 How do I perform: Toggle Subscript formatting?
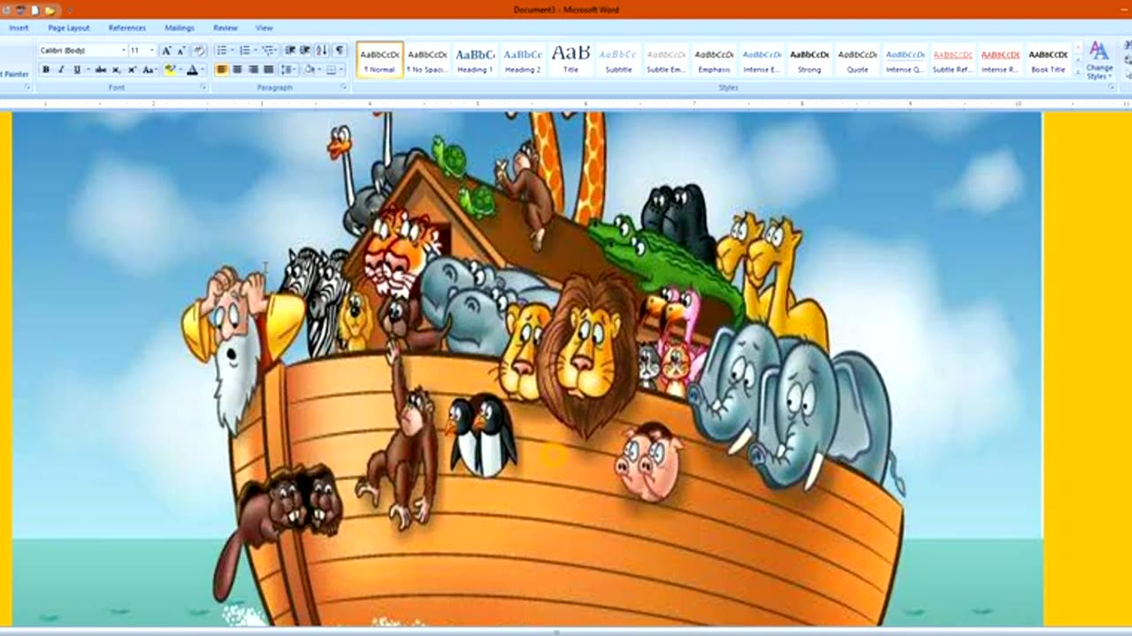[116, 70]
